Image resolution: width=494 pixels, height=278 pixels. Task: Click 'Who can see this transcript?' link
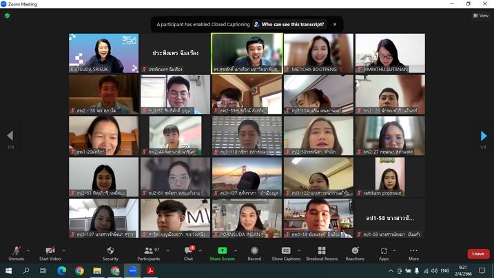pos(293,24)
